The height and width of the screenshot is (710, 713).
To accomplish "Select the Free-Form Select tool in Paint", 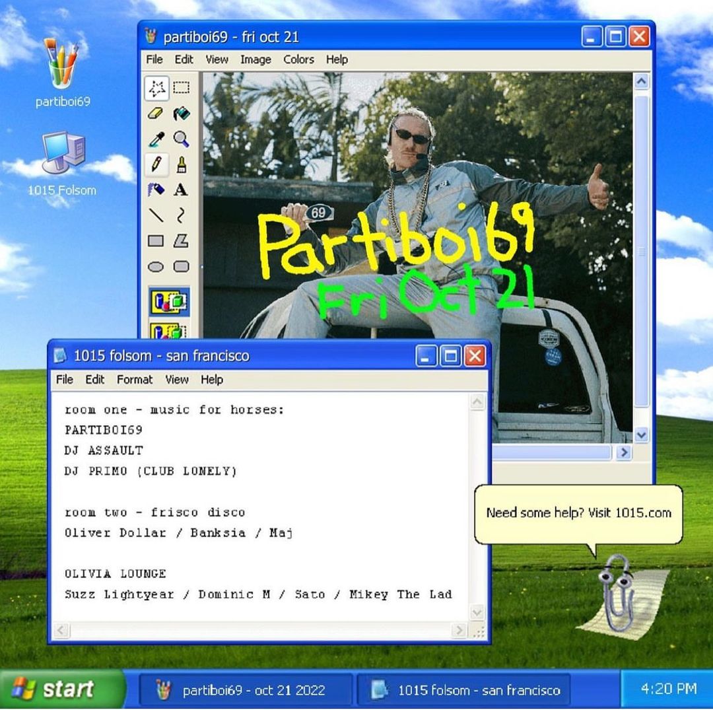I will tap(156, 87).
